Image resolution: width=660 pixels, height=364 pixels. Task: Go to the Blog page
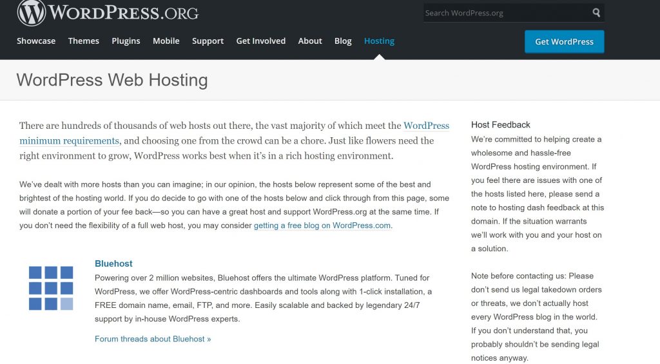(x=343, y=41)
